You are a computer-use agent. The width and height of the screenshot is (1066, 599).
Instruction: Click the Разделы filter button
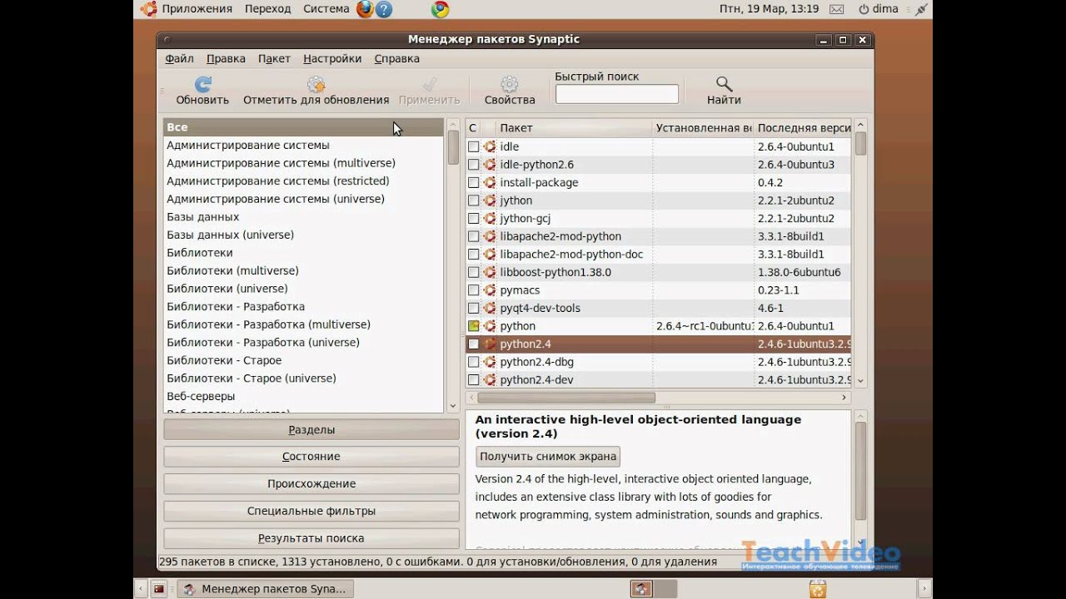click(x=311, y=430)
